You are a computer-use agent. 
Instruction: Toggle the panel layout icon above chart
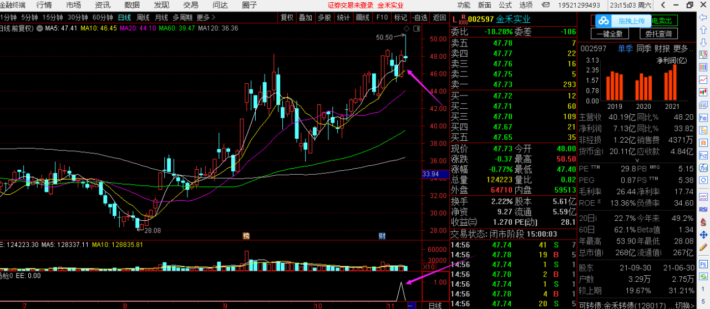tap(417, 28)
